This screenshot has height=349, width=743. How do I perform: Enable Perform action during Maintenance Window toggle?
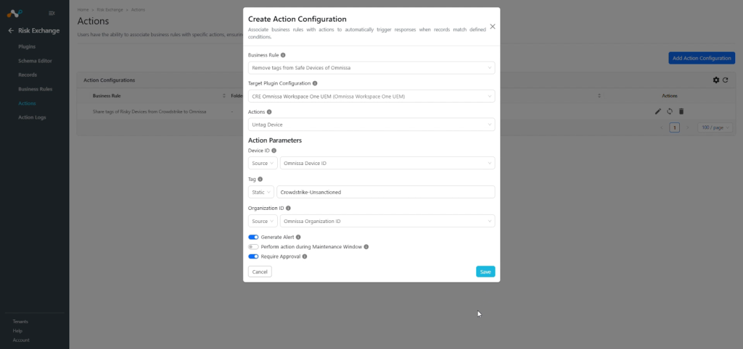[253, 247]
